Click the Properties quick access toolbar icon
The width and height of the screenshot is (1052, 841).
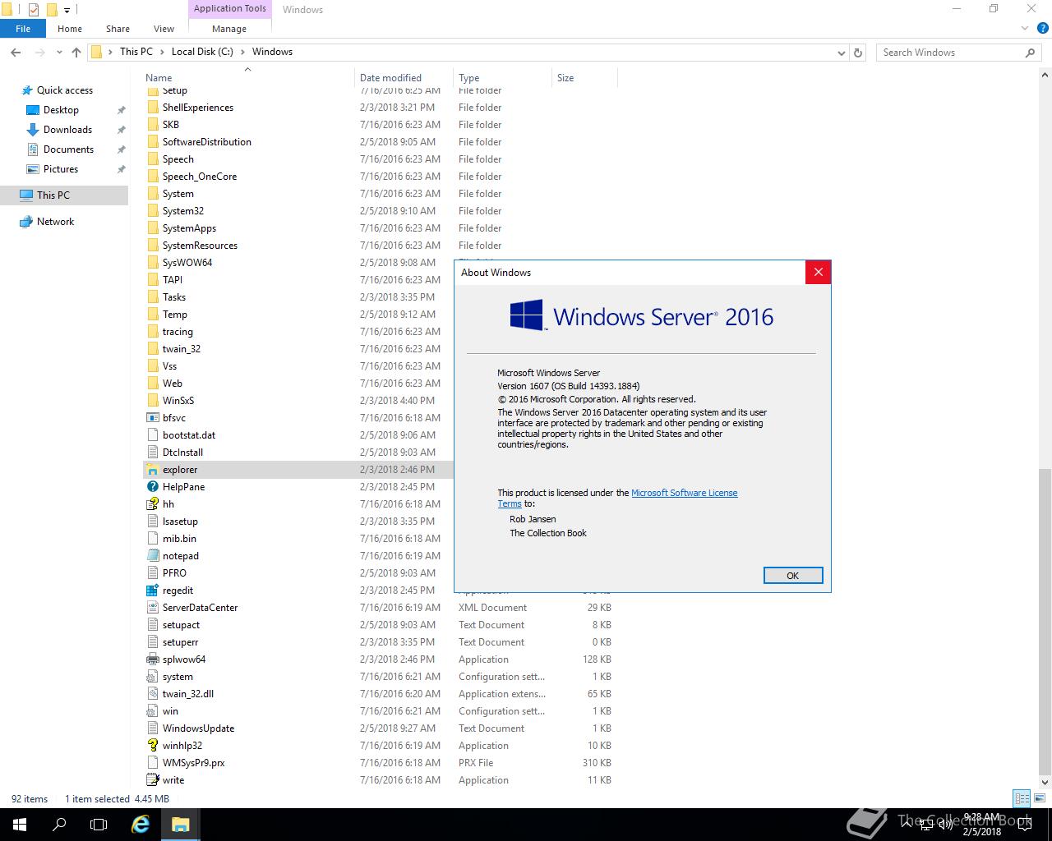coord(33,10)
